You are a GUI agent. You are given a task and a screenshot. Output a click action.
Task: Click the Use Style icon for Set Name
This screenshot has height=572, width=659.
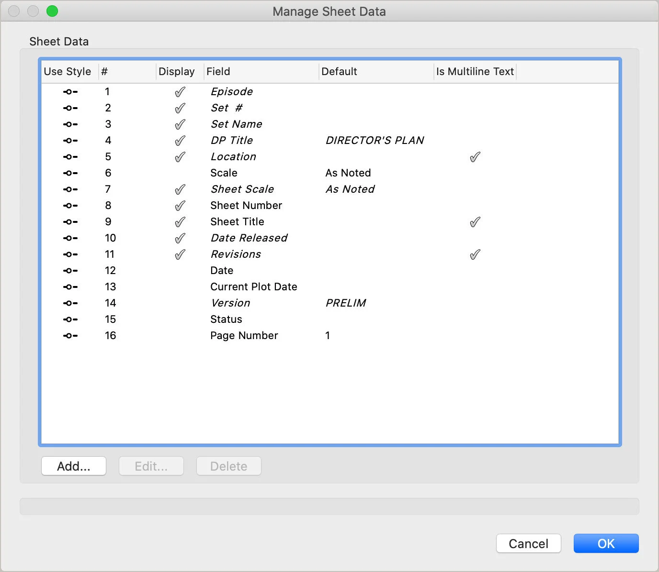coord(70,124)
